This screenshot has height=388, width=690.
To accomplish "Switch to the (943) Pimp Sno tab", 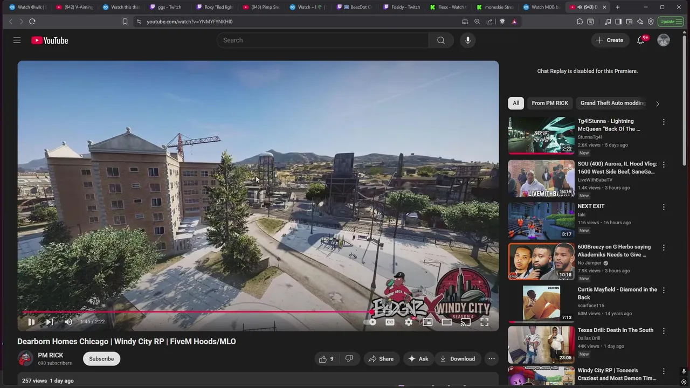I will [261, 7].
